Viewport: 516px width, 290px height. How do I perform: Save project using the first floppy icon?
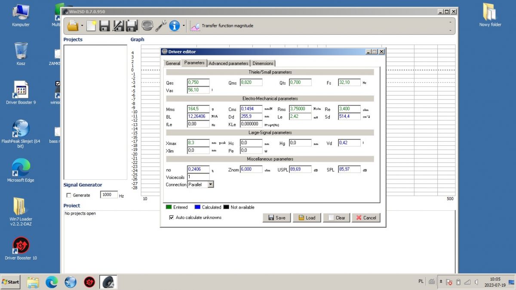104,26
